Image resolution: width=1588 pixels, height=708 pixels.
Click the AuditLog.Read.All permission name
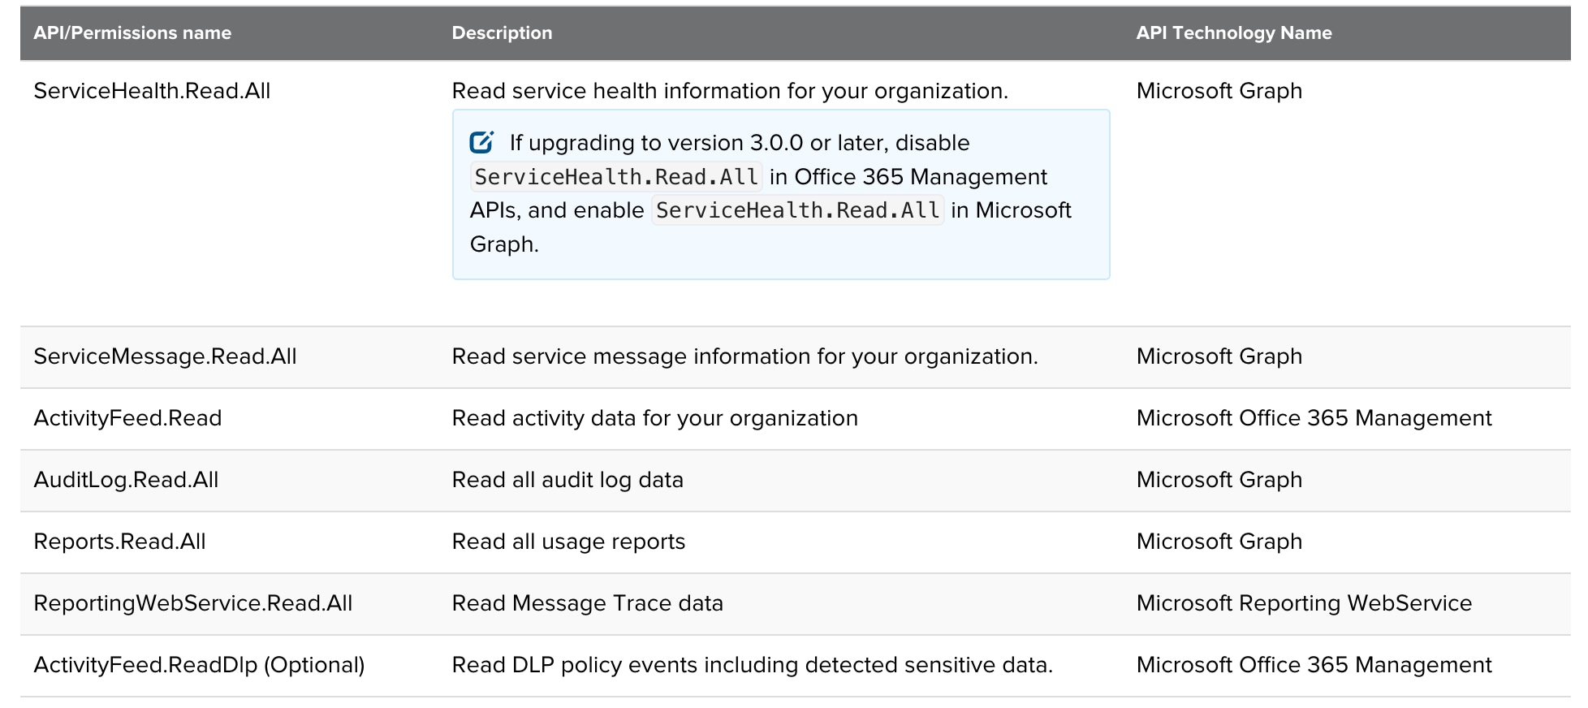pos(126,480)
